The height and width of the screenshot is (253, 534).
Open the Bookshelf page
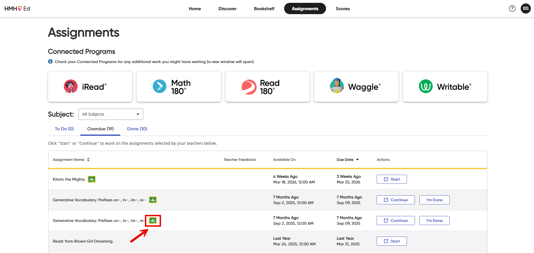pyautogui.click(x=264, y=8)
